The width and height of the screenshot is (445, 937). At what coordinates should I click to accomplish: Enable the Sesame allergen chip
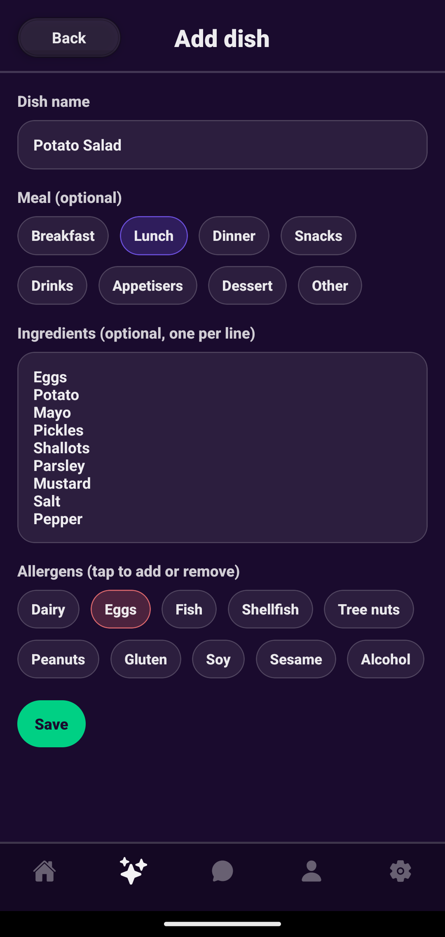[x=296, y=659]
